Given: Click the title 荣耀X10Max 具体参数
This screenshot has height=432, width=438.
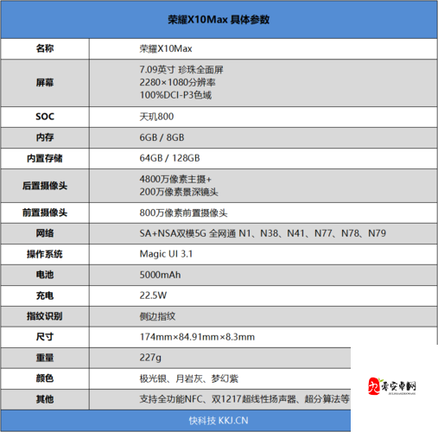Looking at the screenshot, I should click(219, 20).
